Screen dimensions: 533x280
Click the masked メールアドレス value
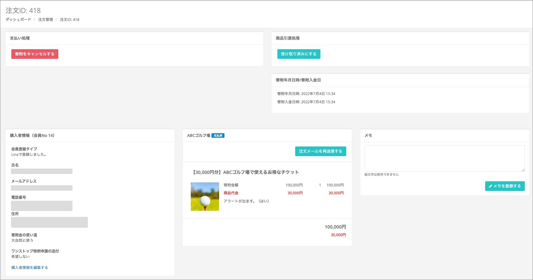point(42,188)
